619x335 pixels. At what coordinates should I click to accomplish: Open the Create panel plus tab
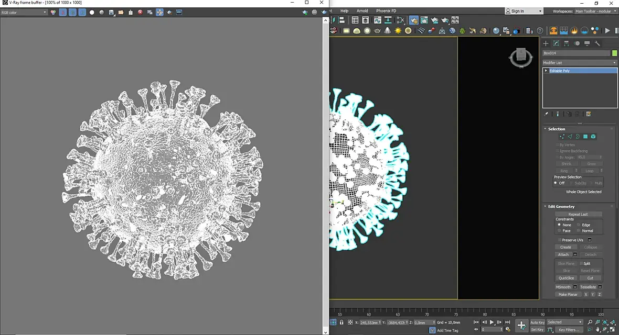546,43
